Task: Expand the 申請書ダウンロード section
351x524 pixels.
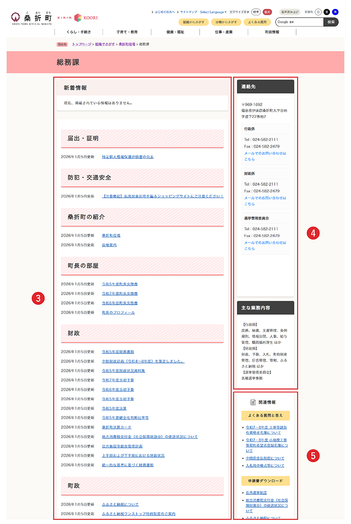Action: pos(265,481)
